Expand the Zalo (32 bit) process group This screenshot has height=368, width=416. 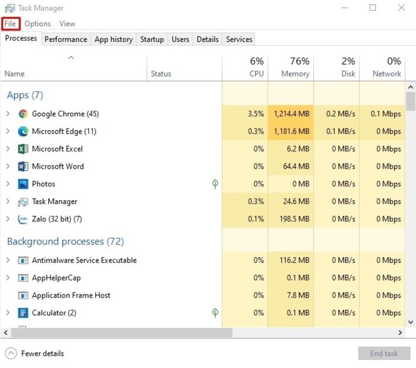point(8,219)
